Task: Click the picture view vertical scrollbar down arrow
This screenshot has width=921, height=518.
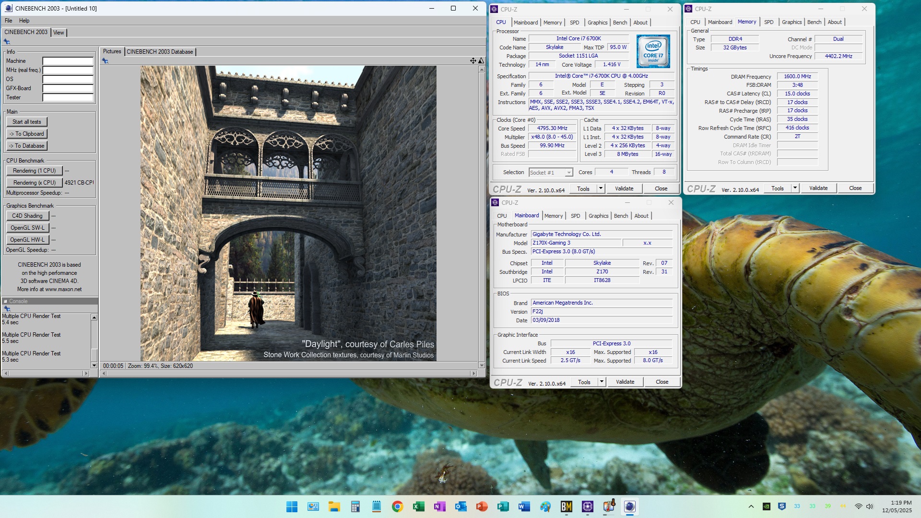Action: tap(482, 365)
